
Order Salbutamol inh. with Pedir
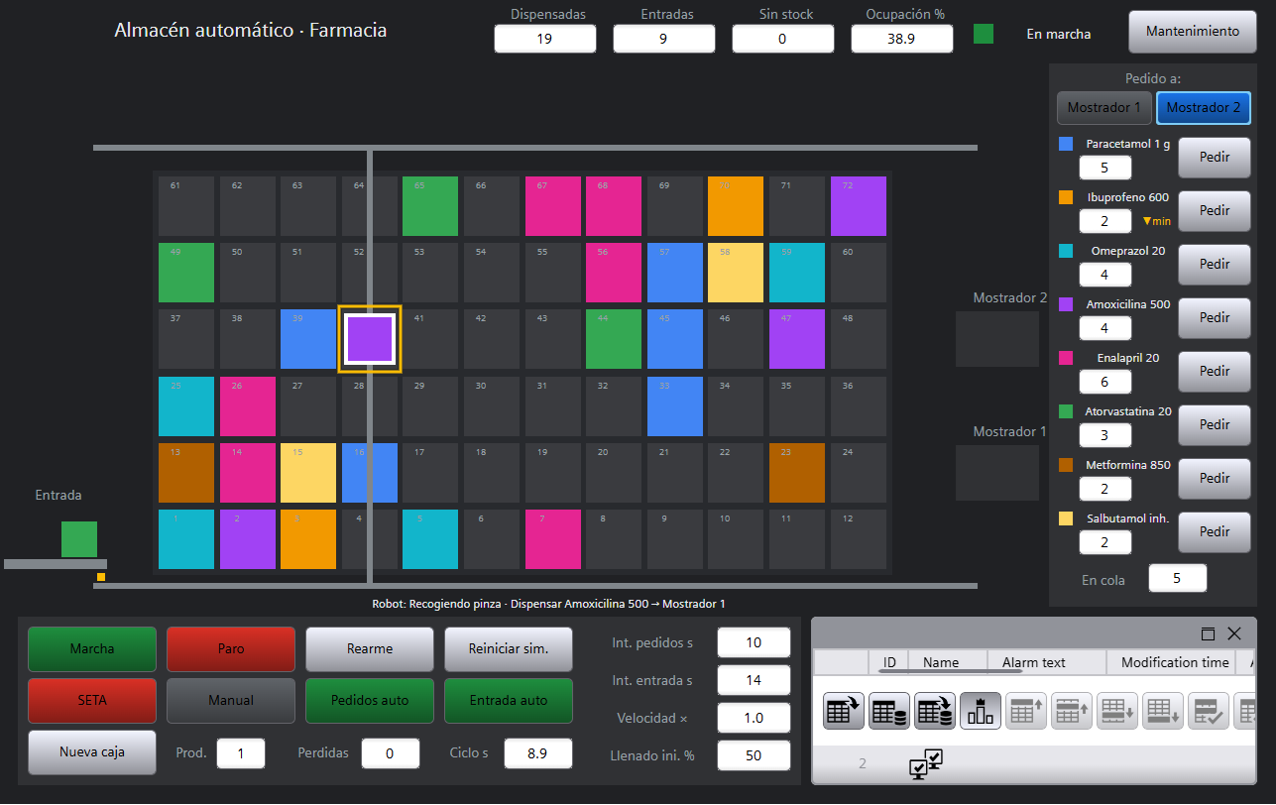click(x=1215, y=531)
